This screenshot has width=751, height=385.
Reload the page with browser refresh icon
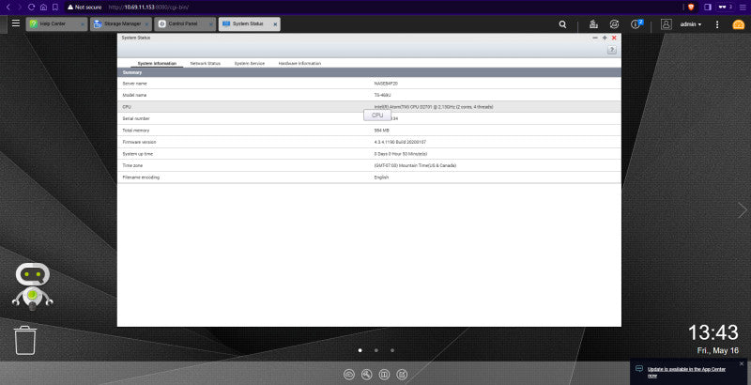pyautogui.click(x=32, y=8)
